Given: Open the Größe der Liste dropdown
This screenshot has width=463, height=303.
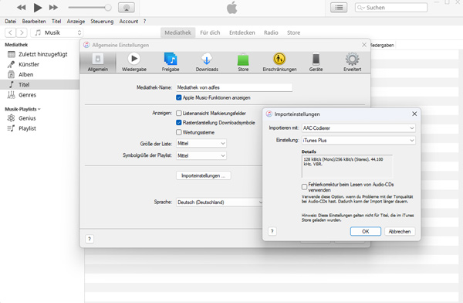Looking at the screenshot, I should pos(201,144).
